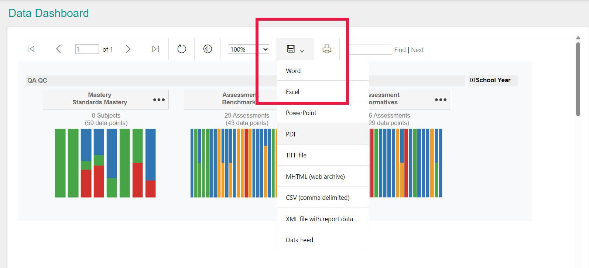Export report as Excel
Viewport: 589px width, 268px height.
click(323, 92)
